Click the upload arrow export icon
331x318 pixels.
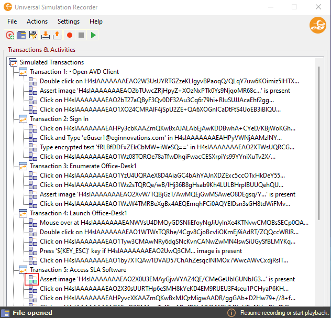57,35
